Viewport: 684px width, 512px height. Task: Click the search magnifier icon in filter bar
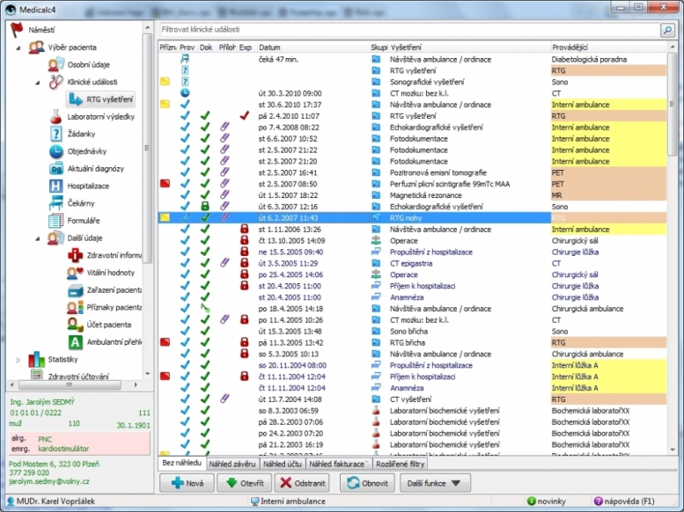tap(668, 30)
